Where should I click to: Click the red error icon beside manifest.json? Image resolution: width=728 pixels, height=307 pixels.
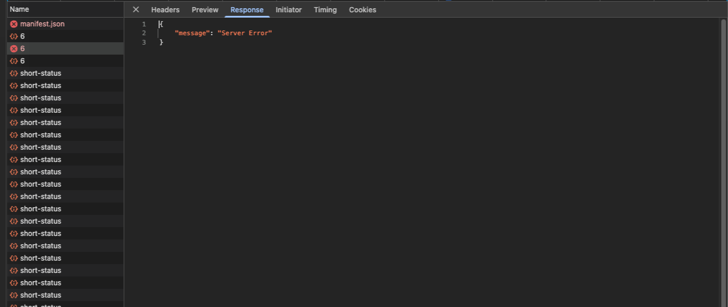click(x=14, y=24)
